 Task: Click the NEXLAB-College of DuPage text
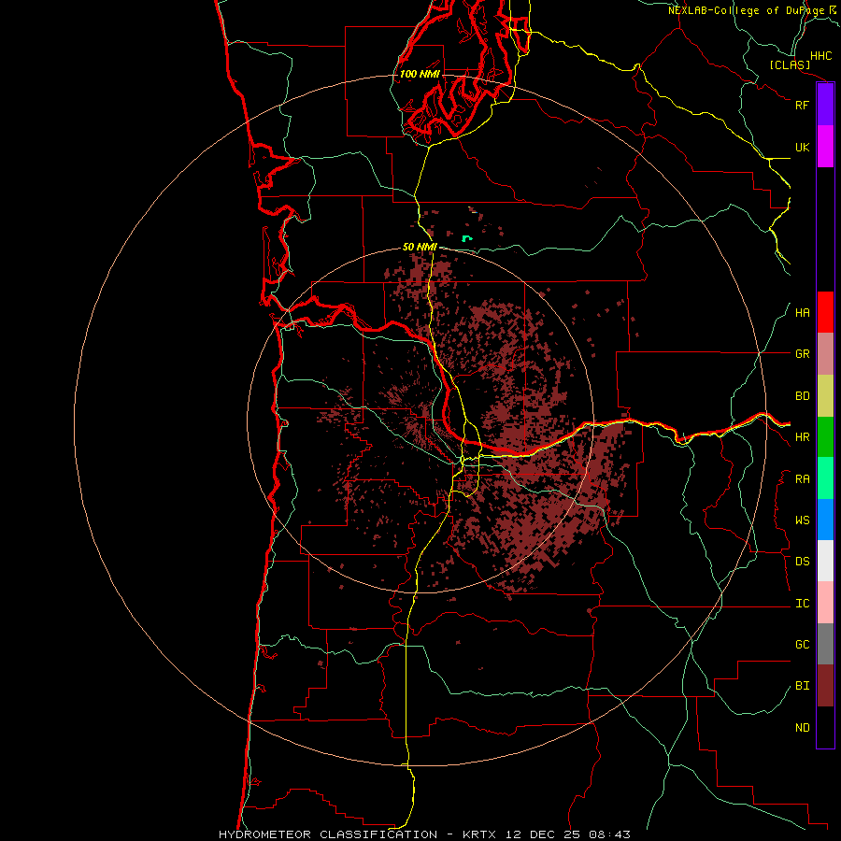tap(746, 10)
